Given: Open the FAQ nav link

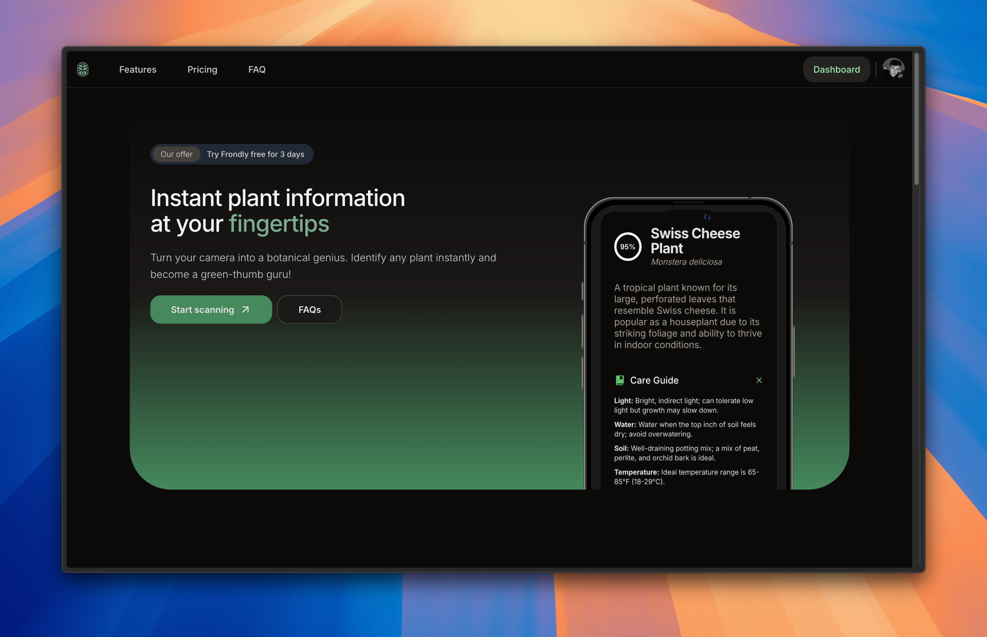Looking at the screenshot, I should 257,69.
